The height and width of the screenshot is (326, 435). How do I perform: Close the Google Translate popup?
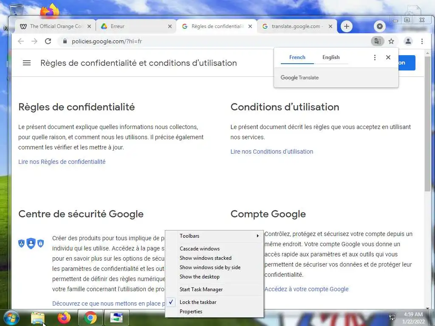point(388,57)
